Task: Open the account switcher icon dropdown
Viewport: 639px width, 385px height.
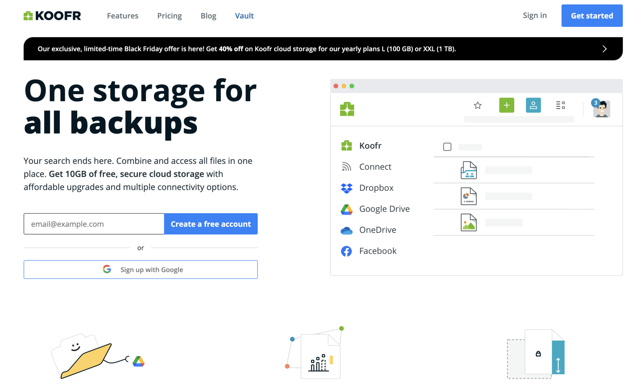Action: point(533,105)
